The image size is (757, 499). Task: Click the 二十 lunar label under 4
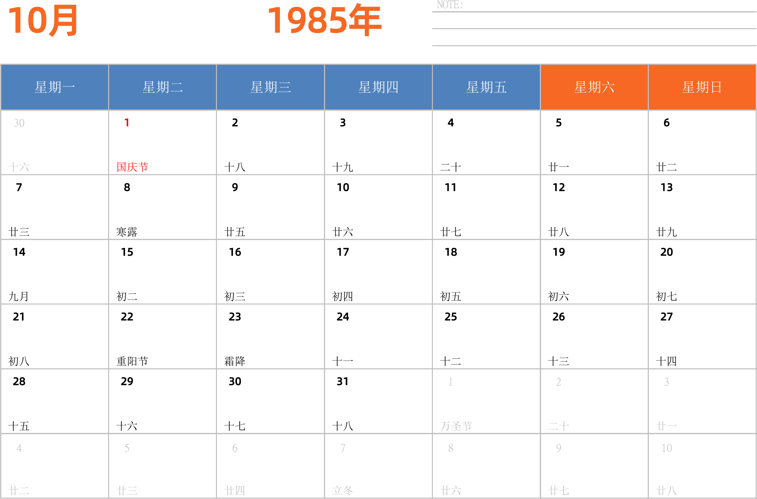tap(451, 167)
